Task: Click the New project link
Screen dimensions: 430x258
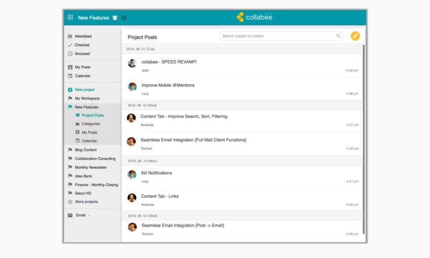Action: pos(85,90)
